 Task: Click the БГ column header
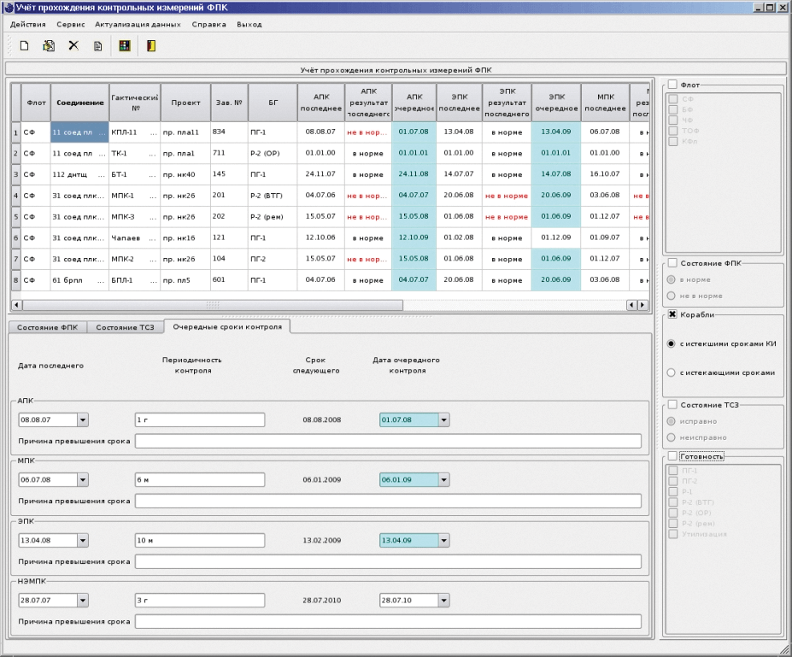point(273,103)
